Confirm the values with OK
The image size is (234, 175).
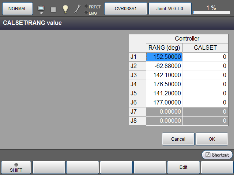click(x=212, y=139)
